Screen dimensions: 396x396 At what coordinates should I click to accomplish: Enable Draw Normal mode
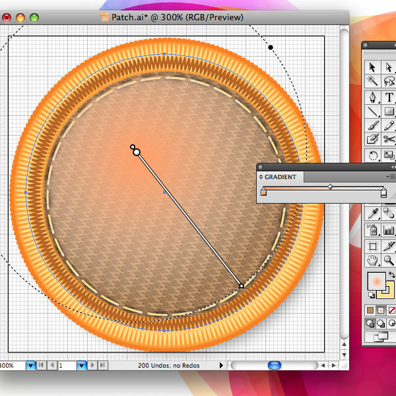click(x=370, y=324)
